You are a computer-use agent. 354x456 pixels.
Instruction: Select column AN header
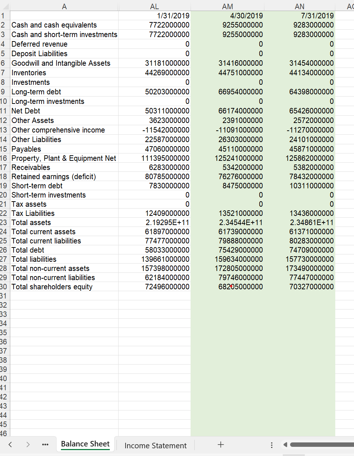click(300, 6)
